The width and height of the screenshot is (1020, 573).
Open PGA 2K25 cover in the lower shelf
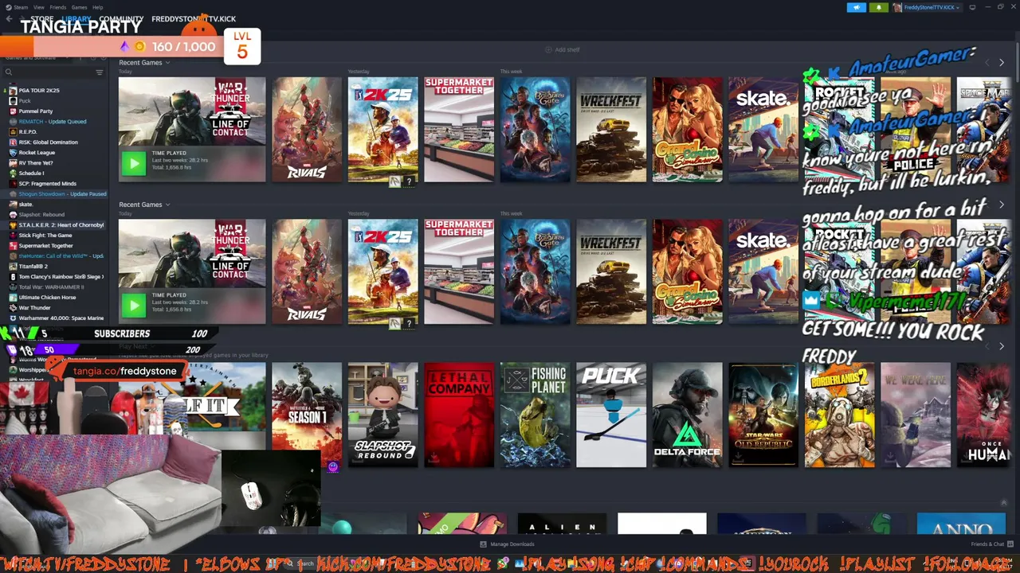point(382,272)
